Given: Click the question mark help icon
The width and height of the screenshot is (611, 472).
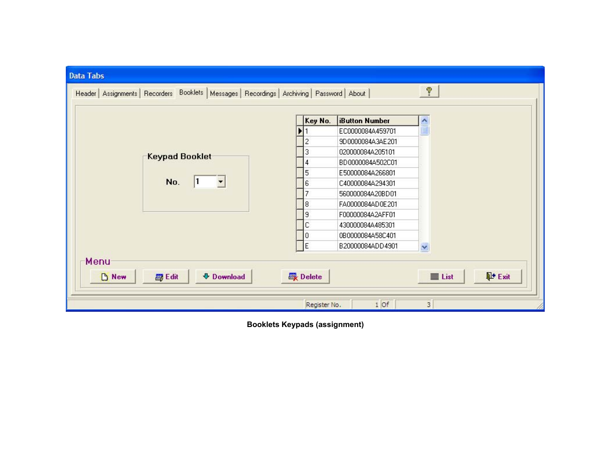Looking at the screenshot, I should 429,92.
